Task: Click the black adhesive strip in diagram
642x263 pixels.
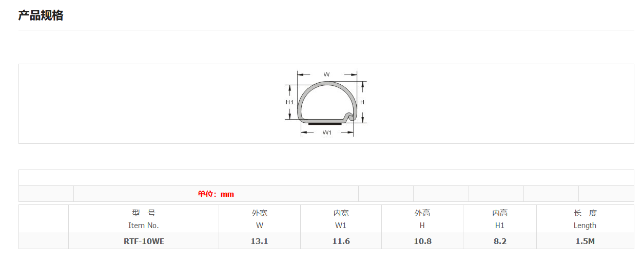Action: 325,123
